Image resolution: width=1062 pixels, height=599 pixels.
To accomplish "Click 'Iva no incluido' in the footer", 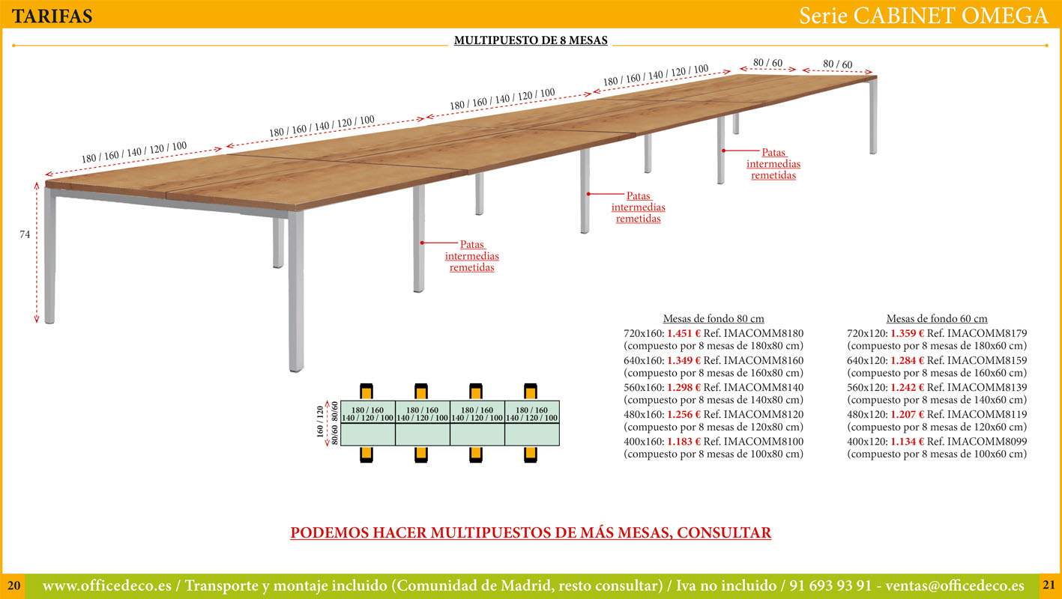I will [x=727, y=586].
